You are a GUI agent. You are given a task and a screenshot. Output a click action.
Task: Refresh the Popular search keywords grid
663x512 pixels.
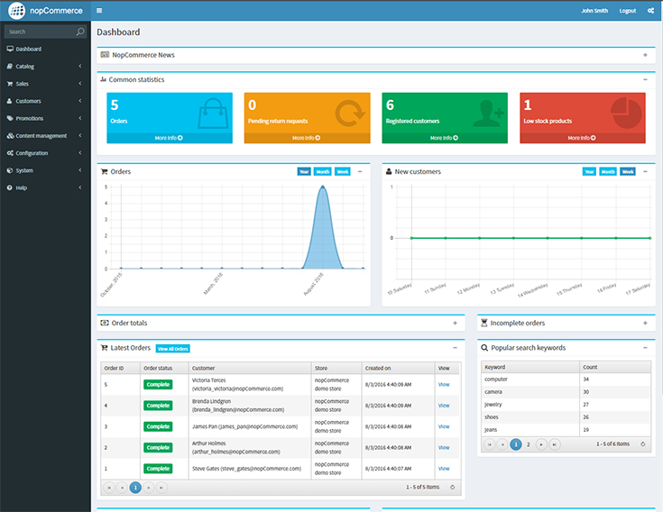[642, 444]
